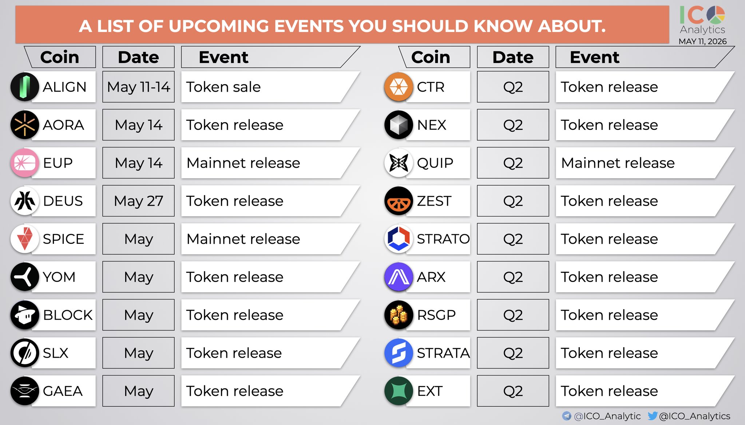Click the orange CTR hexagon logo
Screen dimensions: 745x425
pyautogui.click(x=399, y=87)
